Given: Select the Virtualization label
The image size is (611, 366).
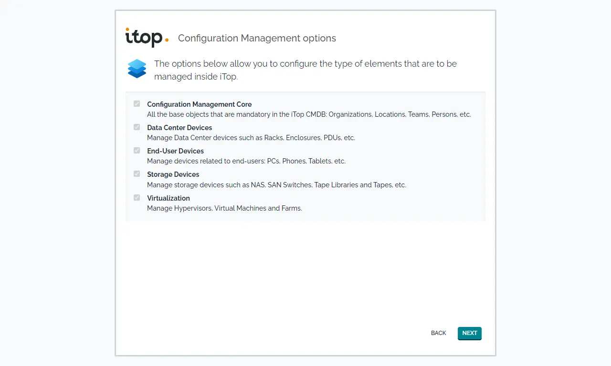Looking at the screenshot, I should [169, 198].
